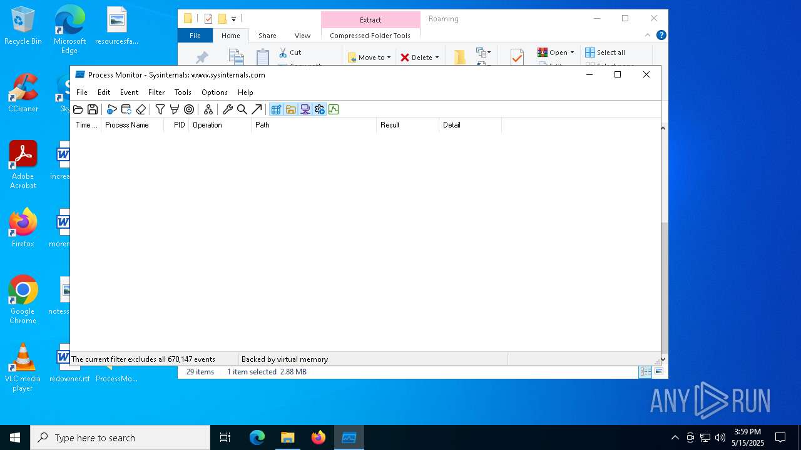Screen dimensions: 801x450
Task: Open the Microsoft Edge desktop icon
Action: 69,30
